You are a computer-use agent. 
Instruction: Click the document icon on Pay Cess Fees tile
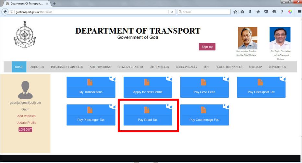204,82
